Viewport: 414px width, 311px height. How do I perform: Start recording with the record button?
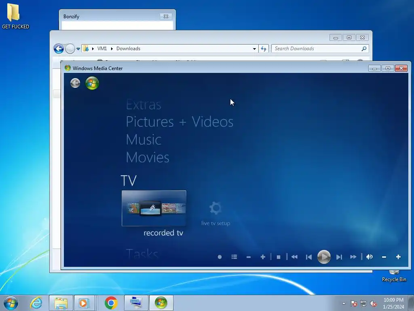pos(220,257)
